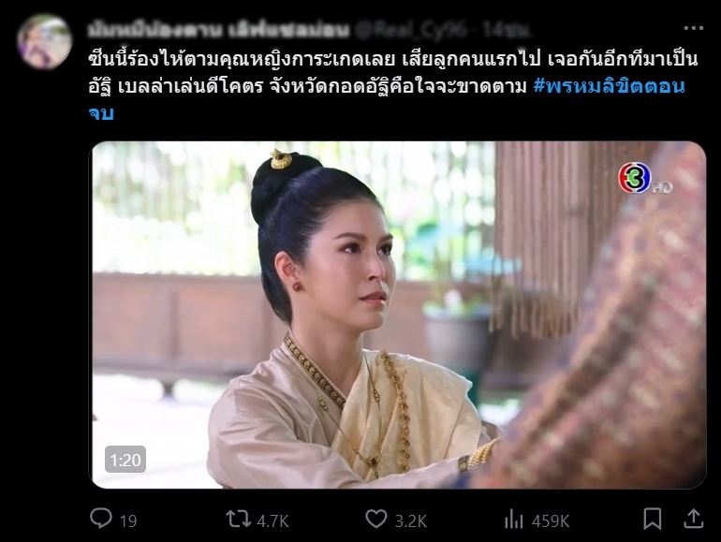Screen dimensions: 721x542
Task: Click the 3.2K likes count
Action: [411, 520]
